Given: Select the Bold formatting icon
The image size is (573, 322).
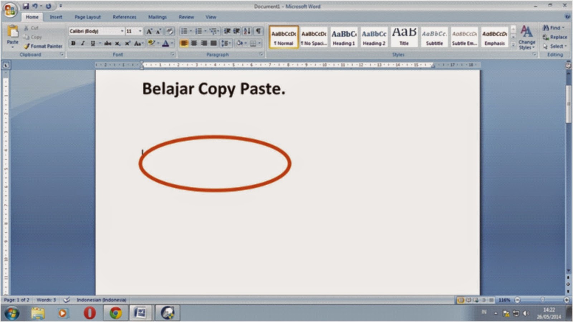Looking at the screenshot, I should pos(73,43).
